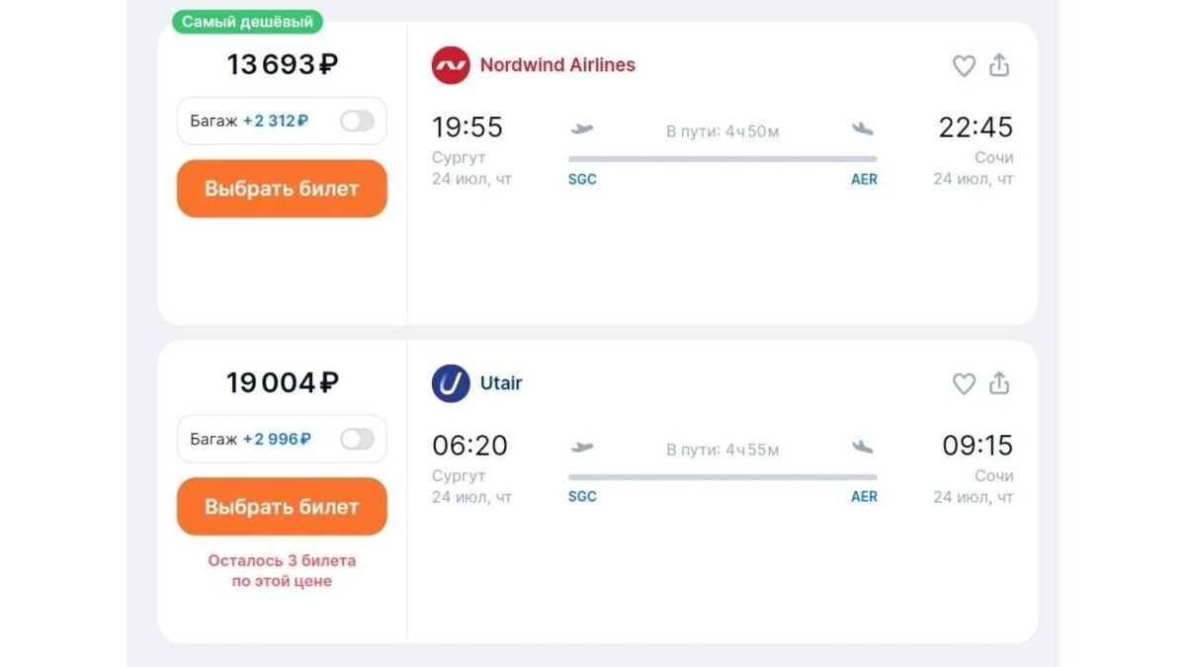Open share options for the Nordwind flight
1186x667 pixels.
point(999,65)
